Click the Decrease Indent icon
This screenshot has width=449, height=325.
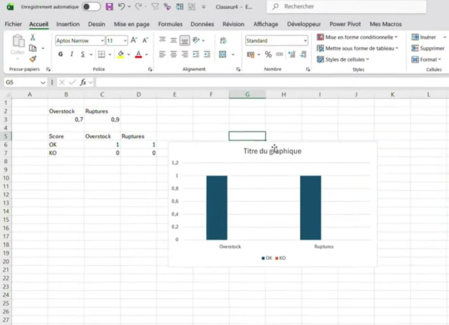click(196, 54)
